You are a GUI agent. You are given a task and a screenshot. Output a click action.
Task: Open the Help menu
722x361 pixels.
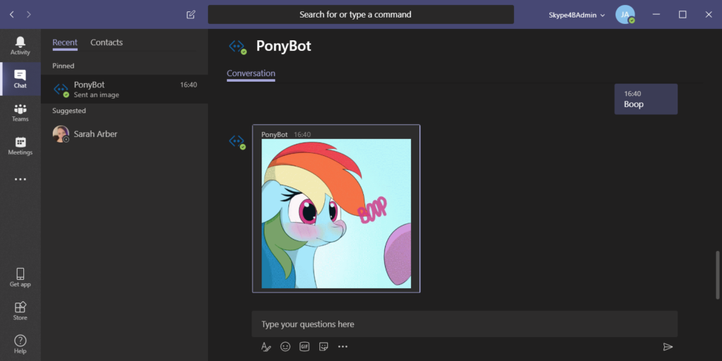[x=20, y=344]
